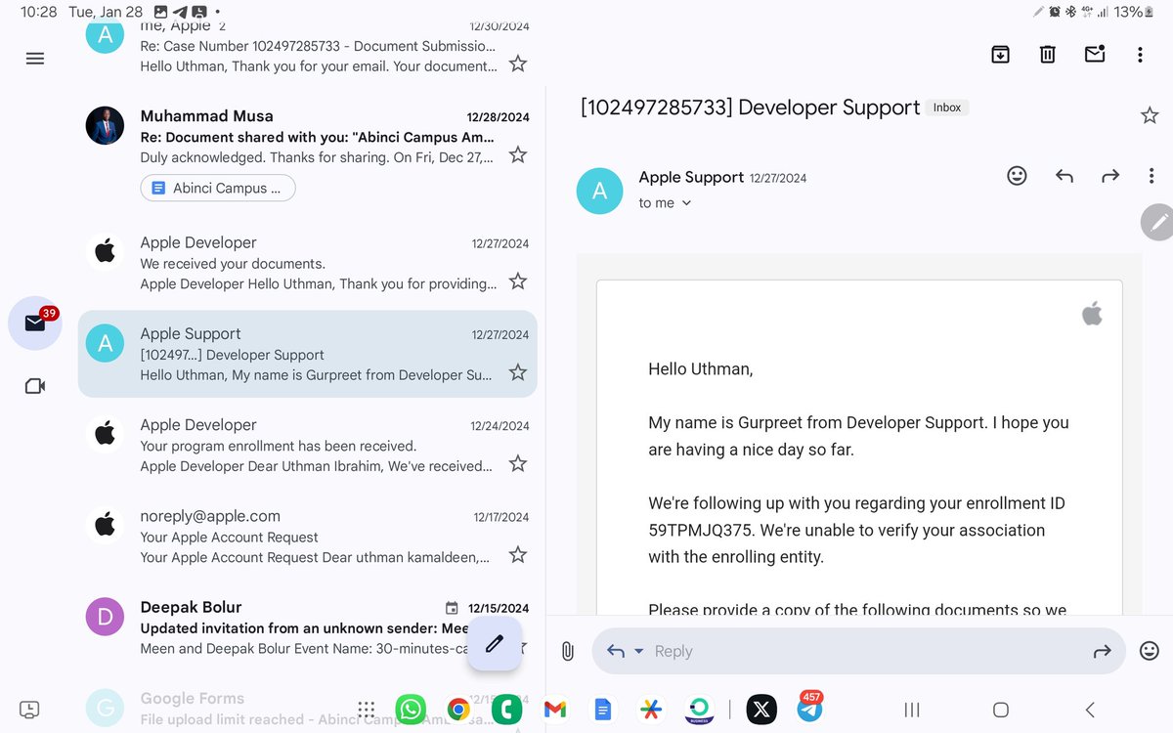
Task: Open the app drawer grid icon
Action: point(367,710)
